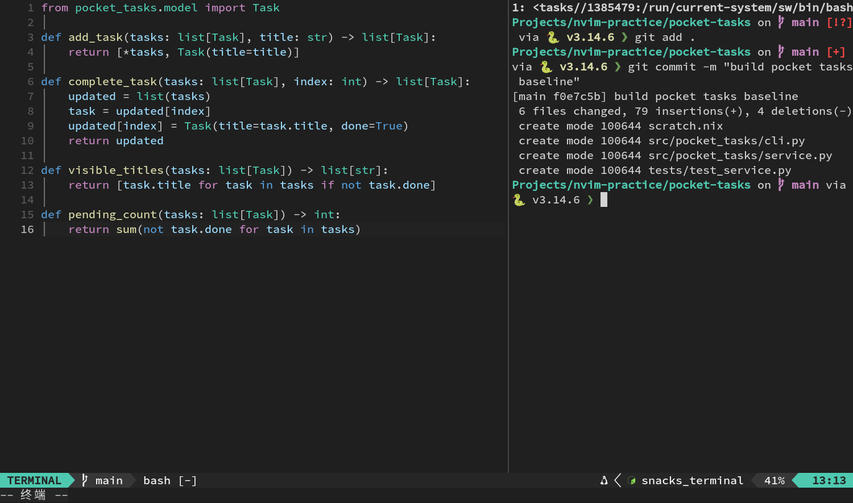Image resolution: width=853 pixels, height=503 pixels.
Task: Click the commit hash 'f0e7c5b' in the output
Action: click(577, 97)
